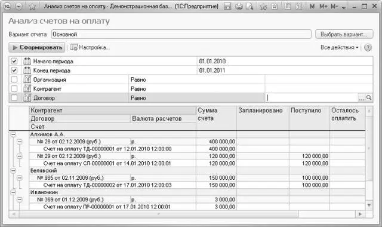Screen dimensions: 382x227
Task: Collapse the Алхимов А.А. group
Action: point(13,134)
